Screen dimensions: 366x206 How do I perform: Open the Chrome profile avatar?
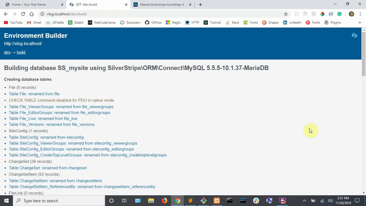pos(351,14)
